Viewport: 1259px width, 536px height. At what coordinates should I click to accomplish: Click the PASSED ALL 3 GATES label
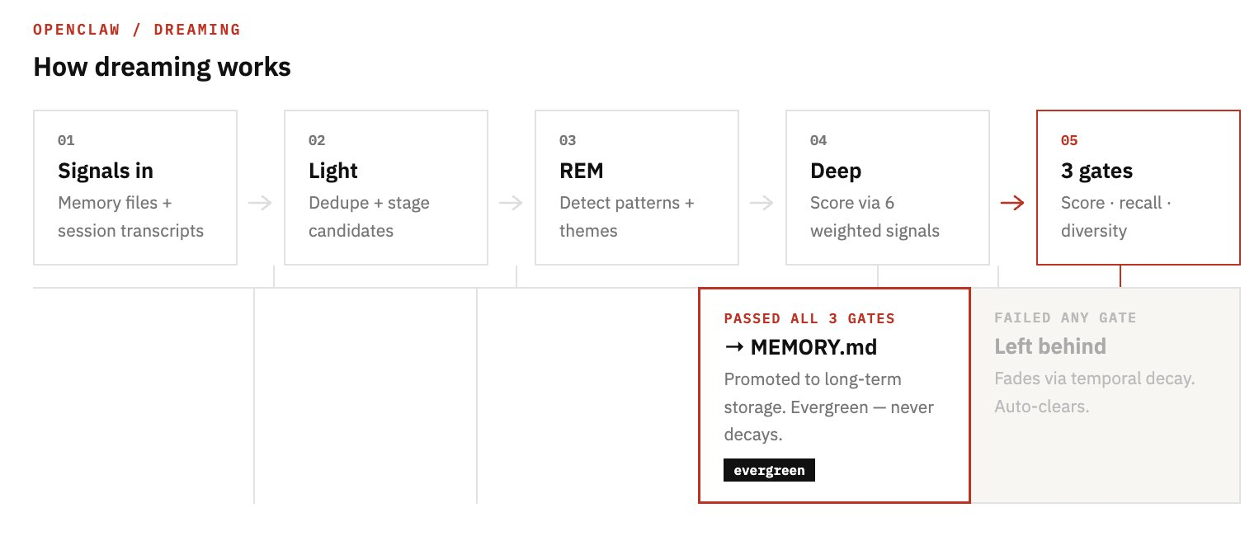pos(809,318)
